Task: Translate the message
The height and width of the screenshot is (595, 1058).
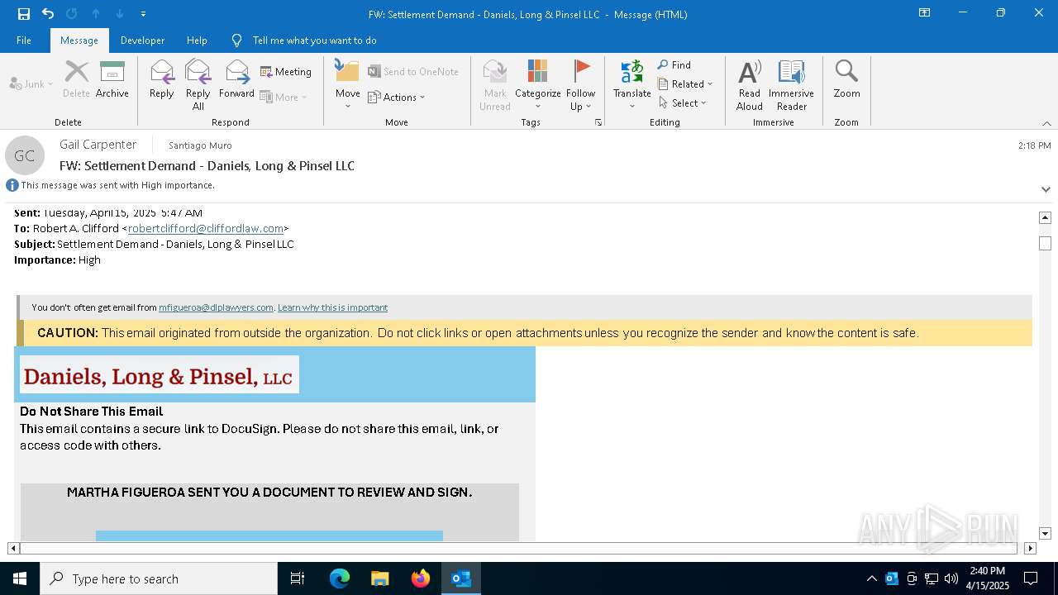Action: 632,84
